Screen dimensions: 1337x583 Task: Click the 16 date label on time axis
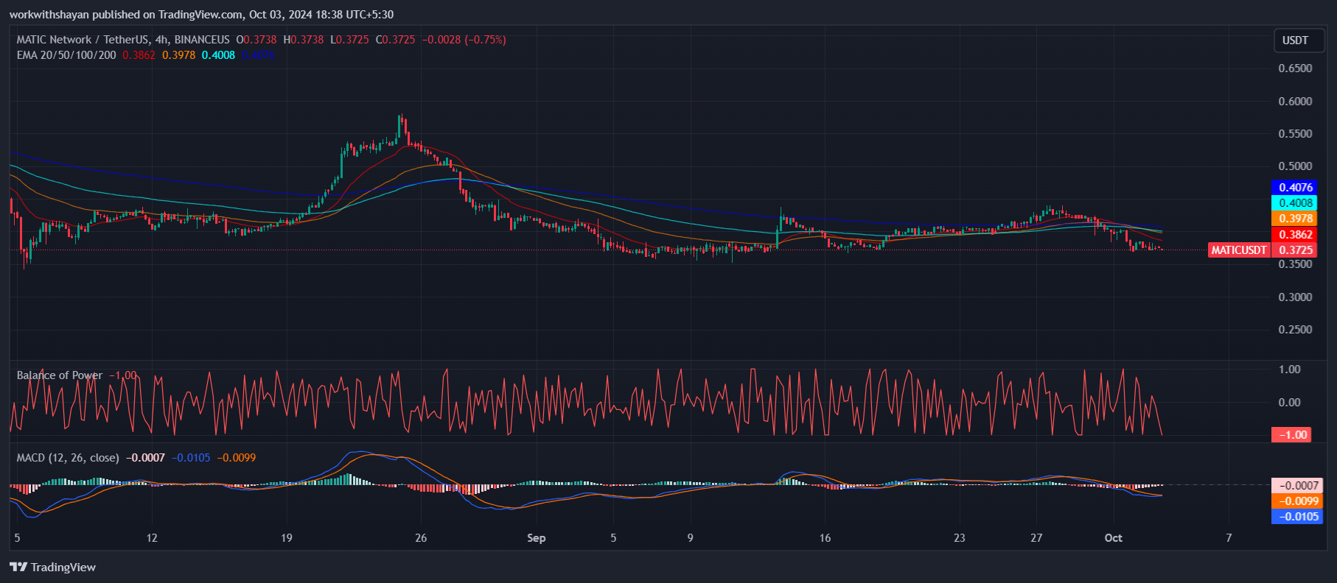[x=825, y=538]
